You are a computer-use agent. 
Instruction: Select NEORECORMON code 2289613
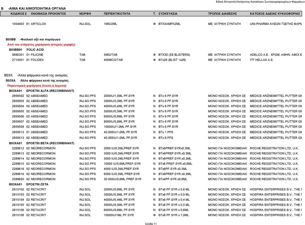coord(18,154)
